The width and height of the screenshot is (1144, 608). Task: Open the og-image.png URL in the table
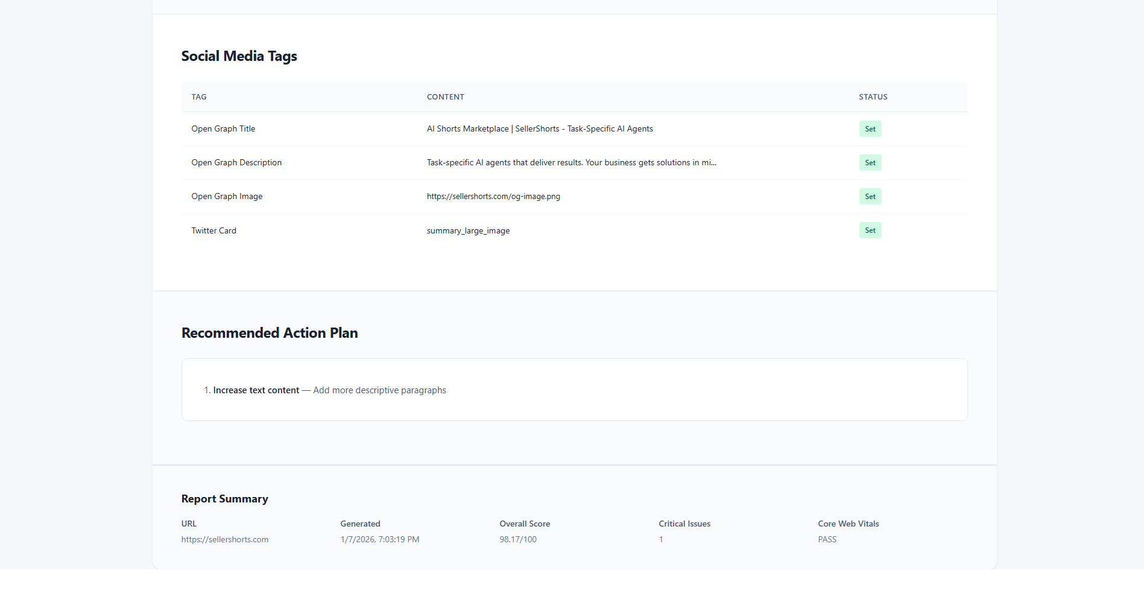[493, 197]
